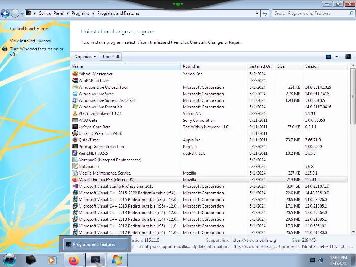Click the Apple Inc. publisher cell
Viewport: 356px width, 267px height.
pos(192,140)
